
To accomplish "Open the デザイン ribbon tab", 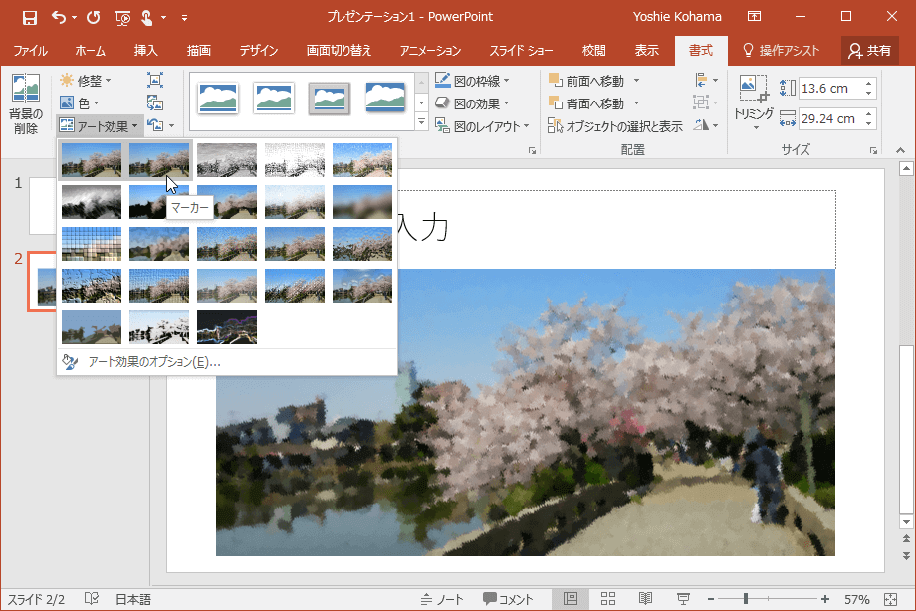I will 258,50.
